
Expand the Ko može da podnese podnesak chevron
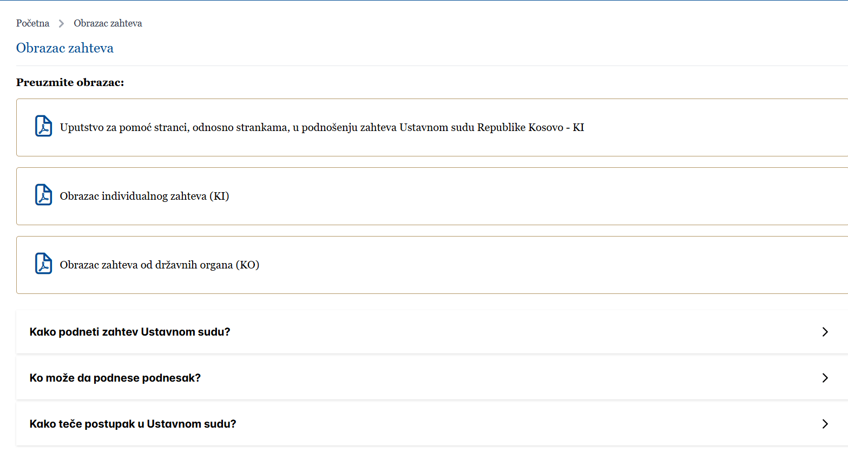coord(825,378)
